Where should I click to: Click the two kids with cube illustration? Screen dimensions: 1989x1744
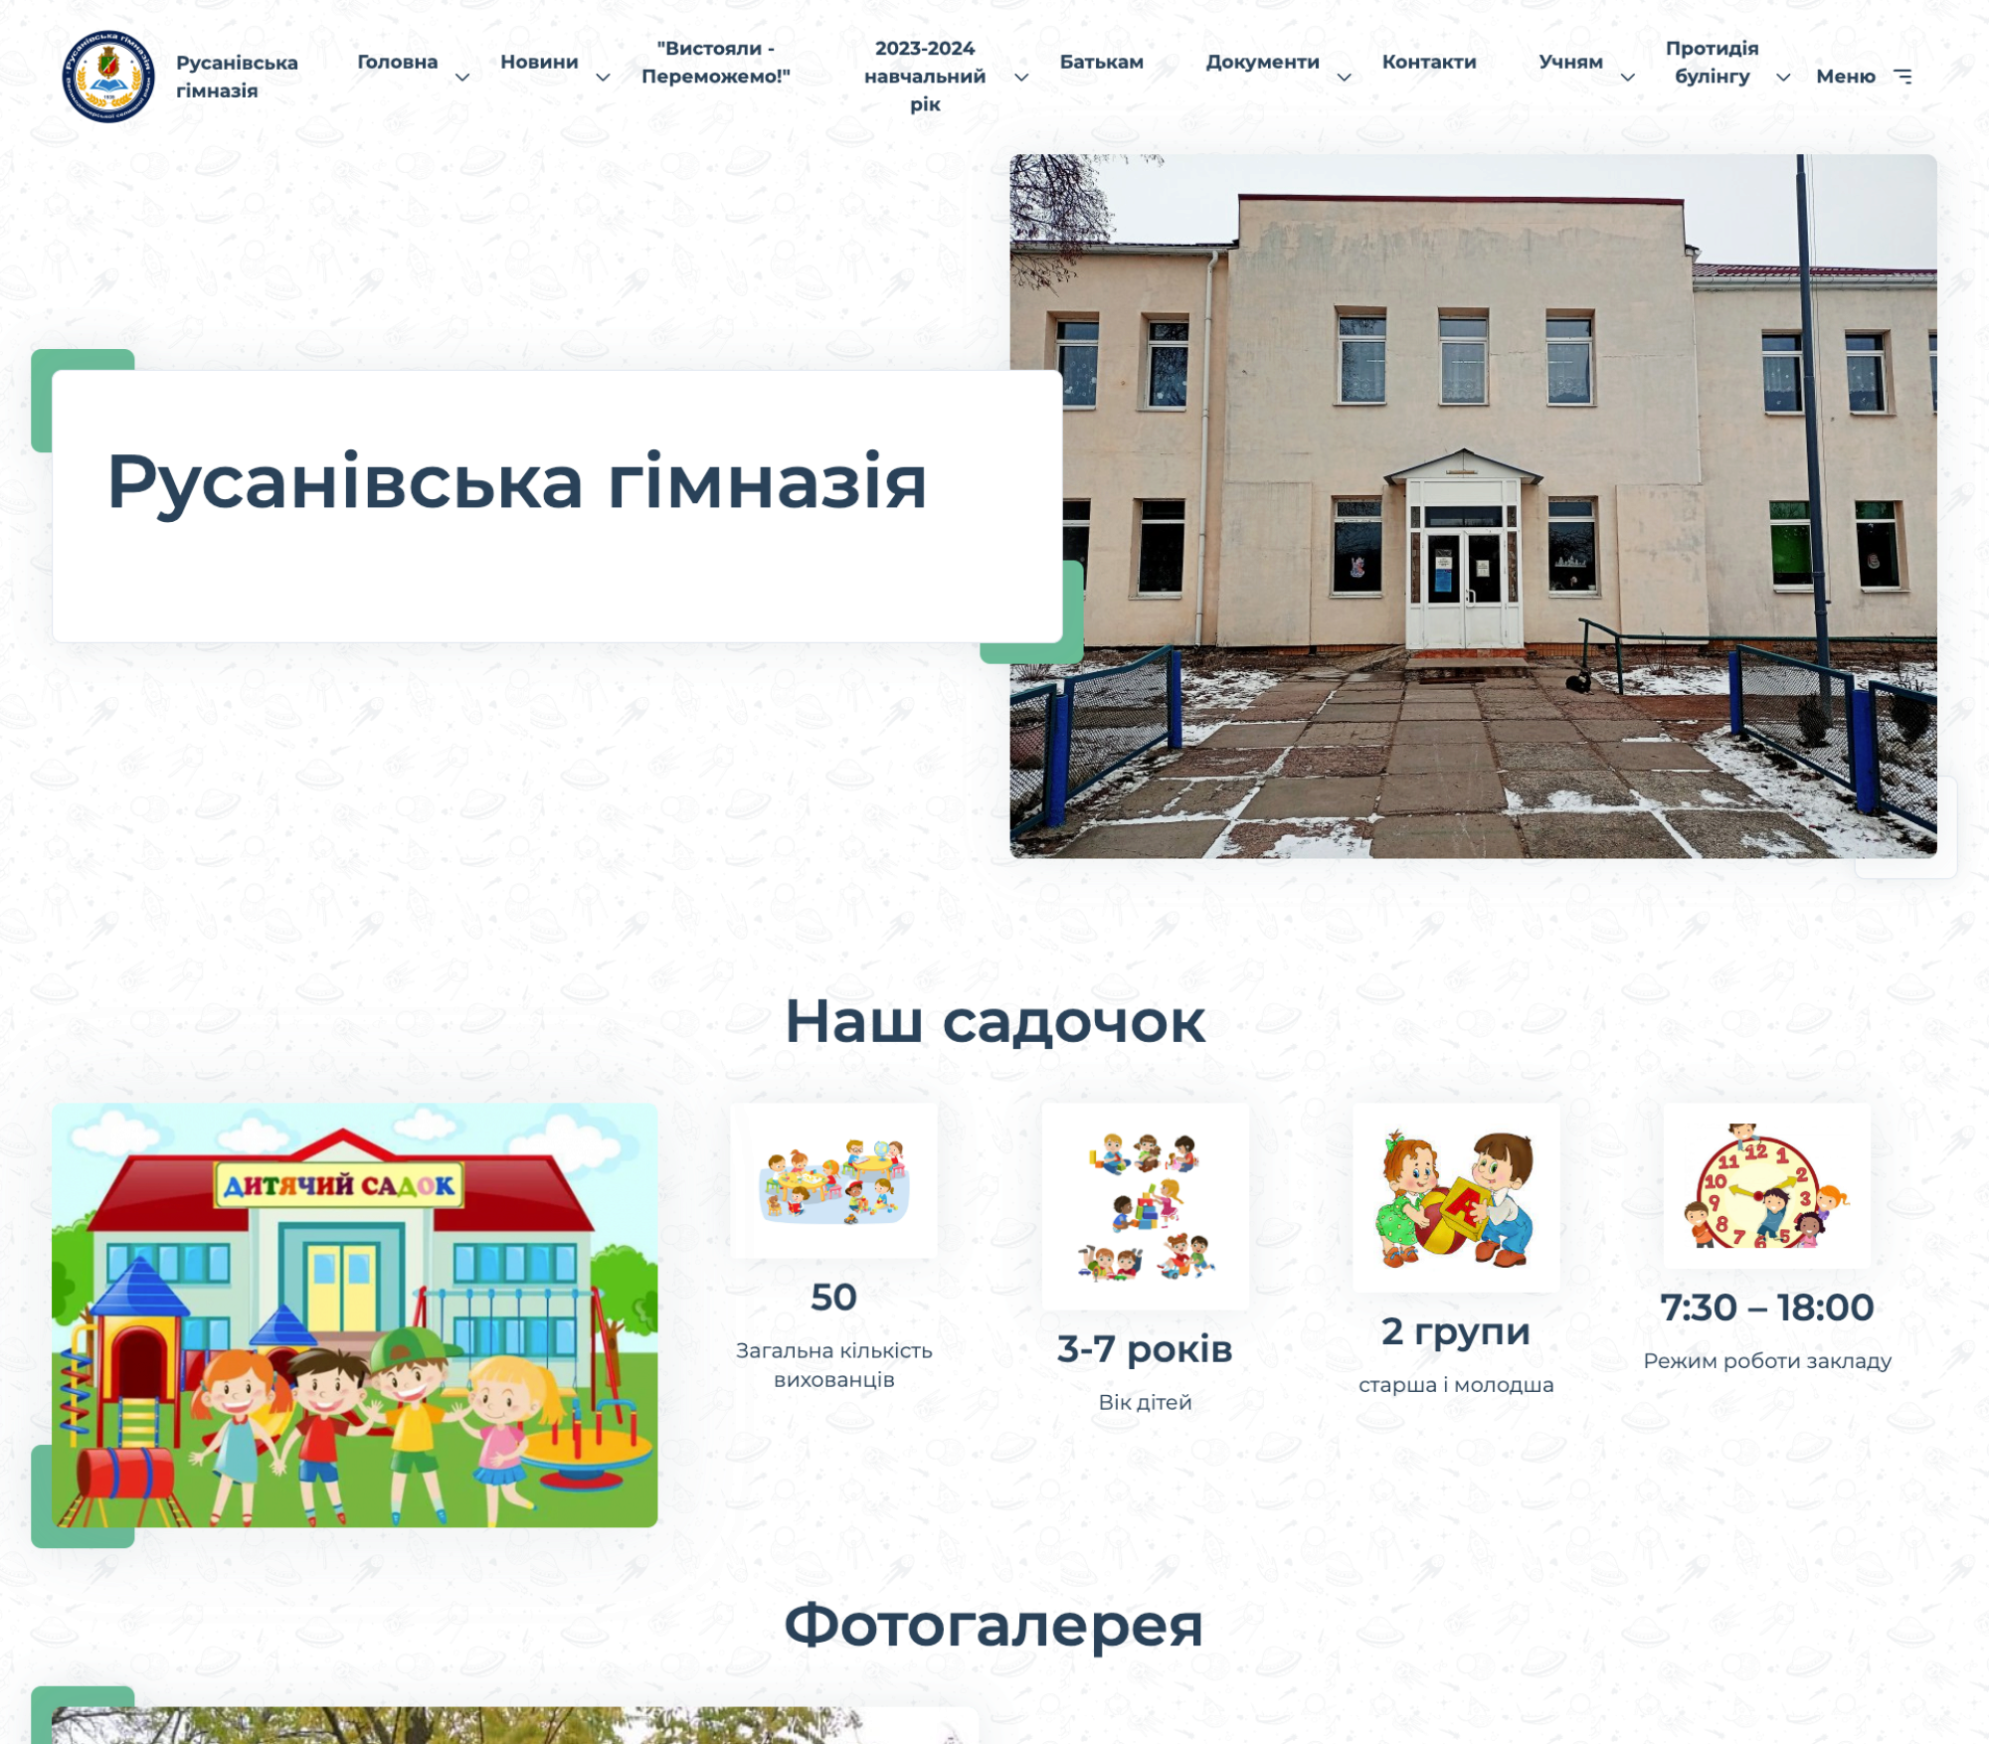(x=1456, y=1197)
